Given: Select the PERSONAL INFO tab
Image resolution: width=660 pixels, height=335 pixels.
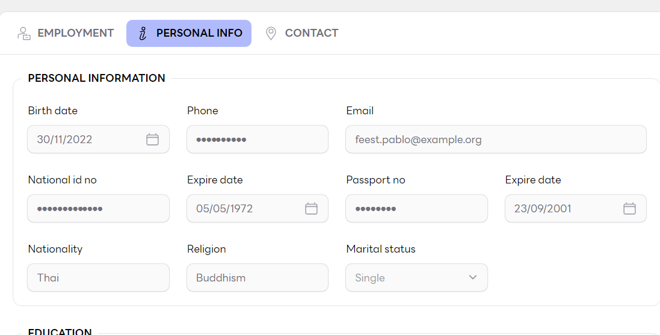Looking at the screenshot, I should tap(189, 33).
